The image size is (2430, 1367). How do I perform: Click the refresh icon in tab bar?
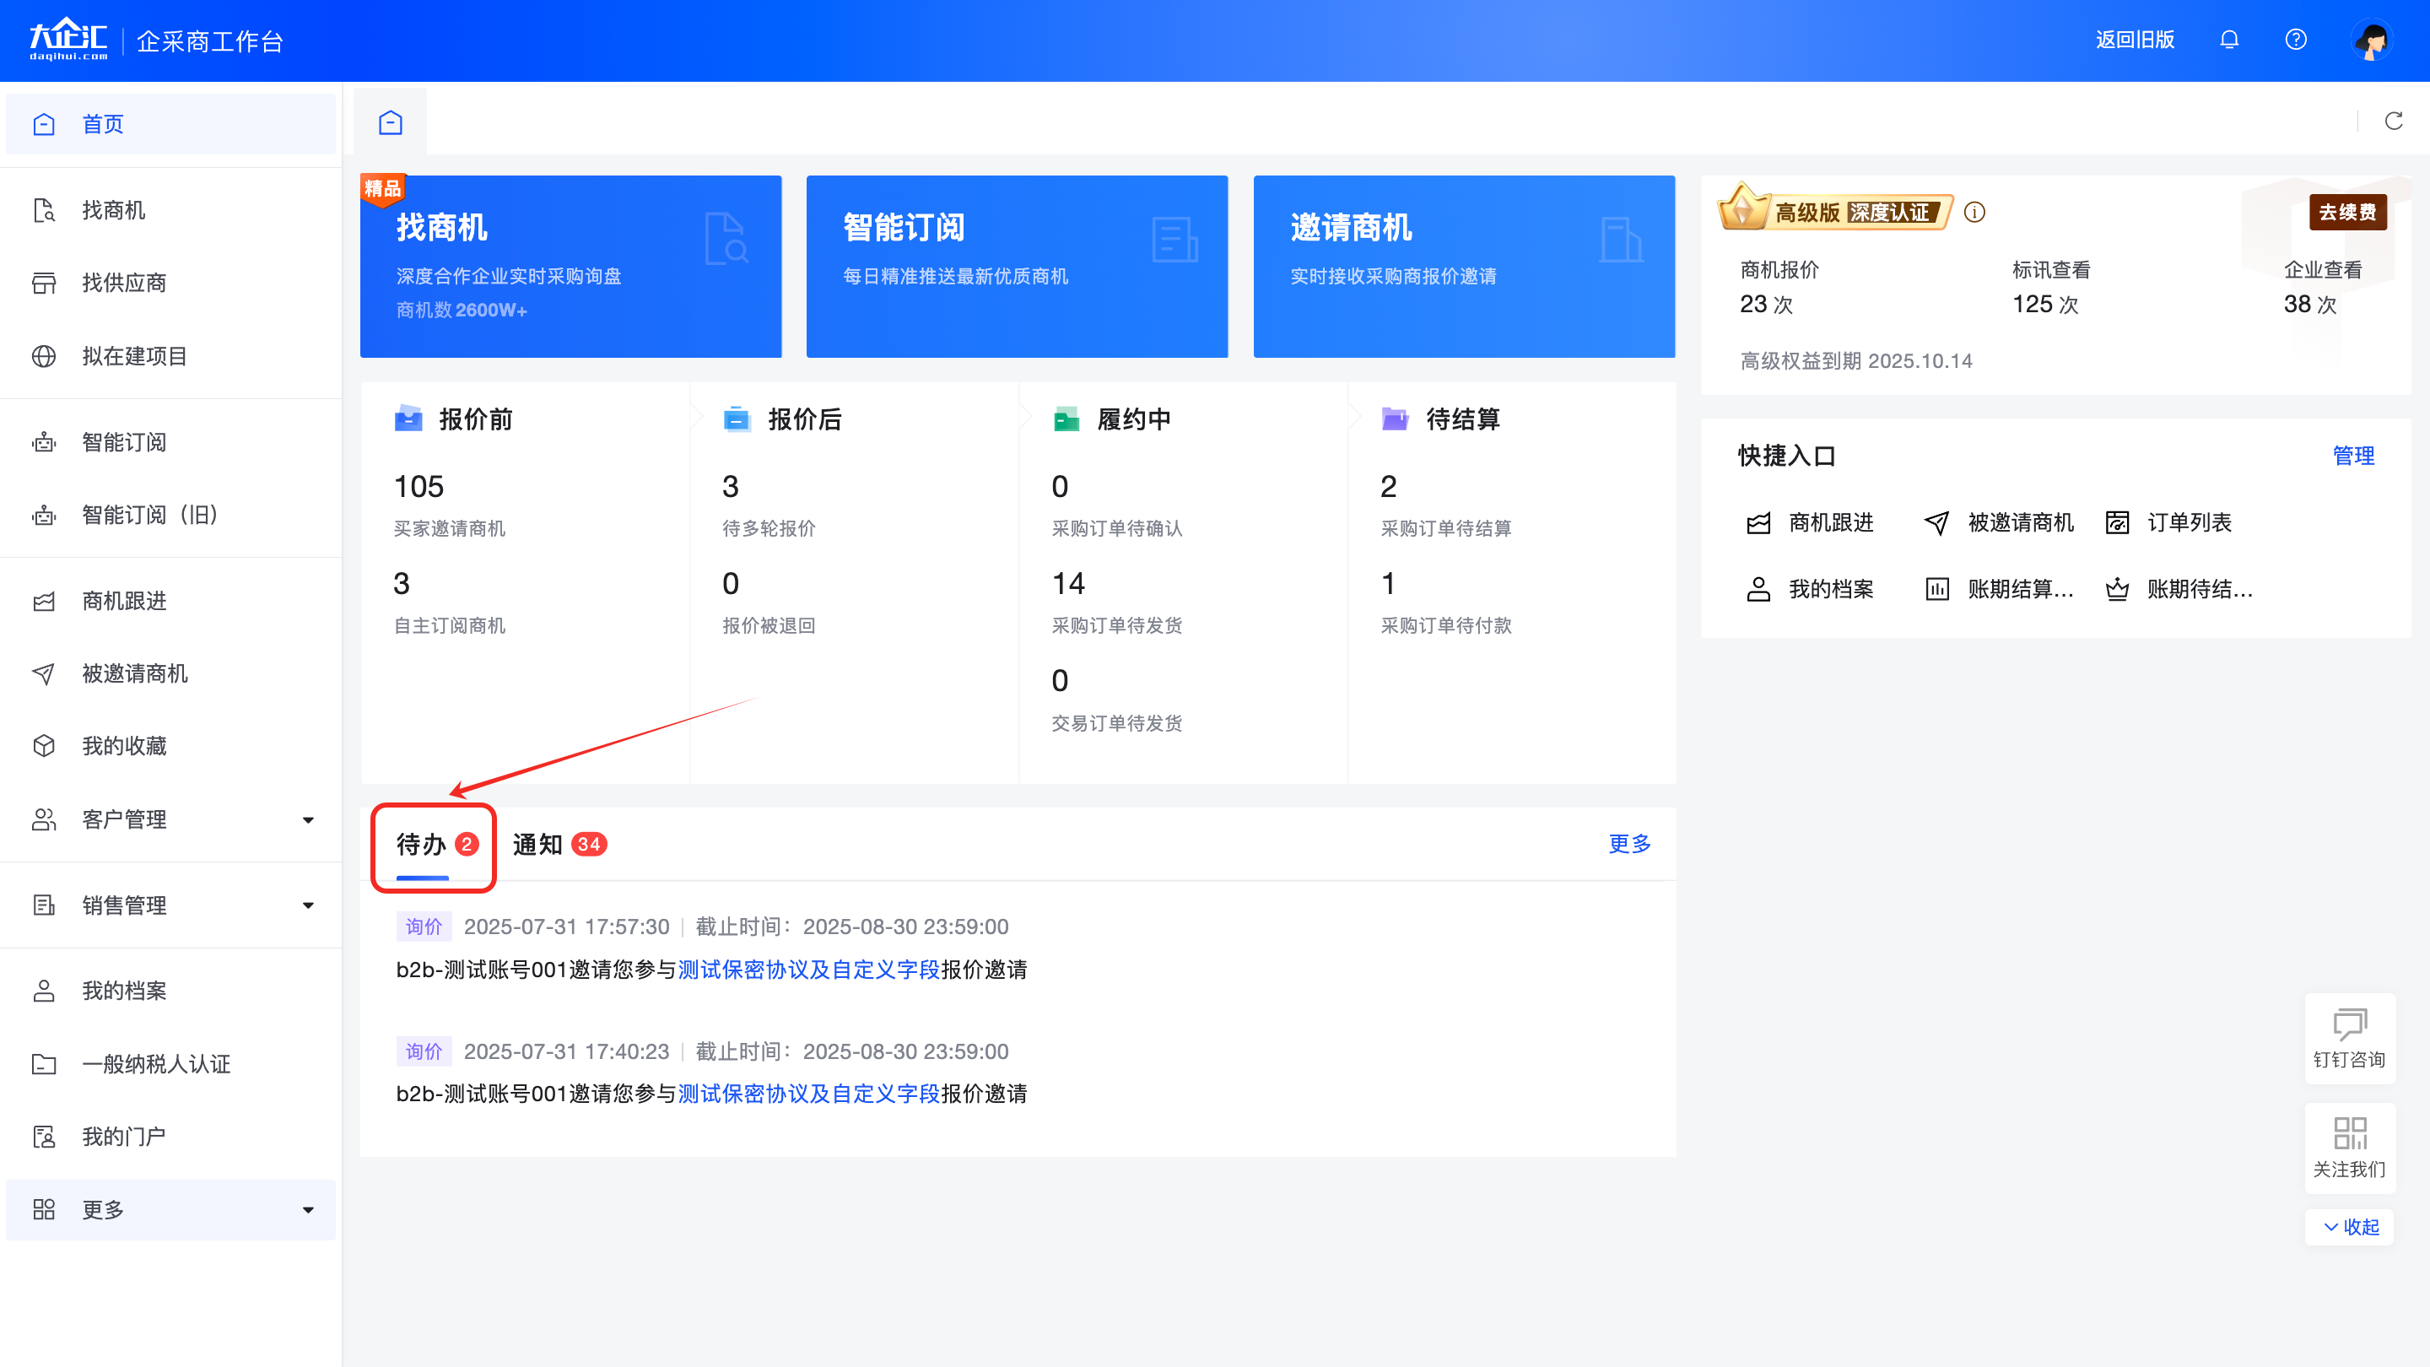2395,121
